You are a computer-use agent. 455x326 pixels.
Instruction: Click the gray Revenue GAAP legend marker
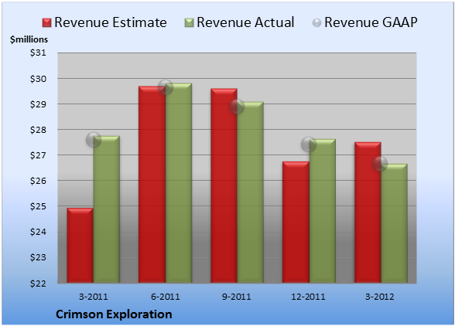point(317,23)
